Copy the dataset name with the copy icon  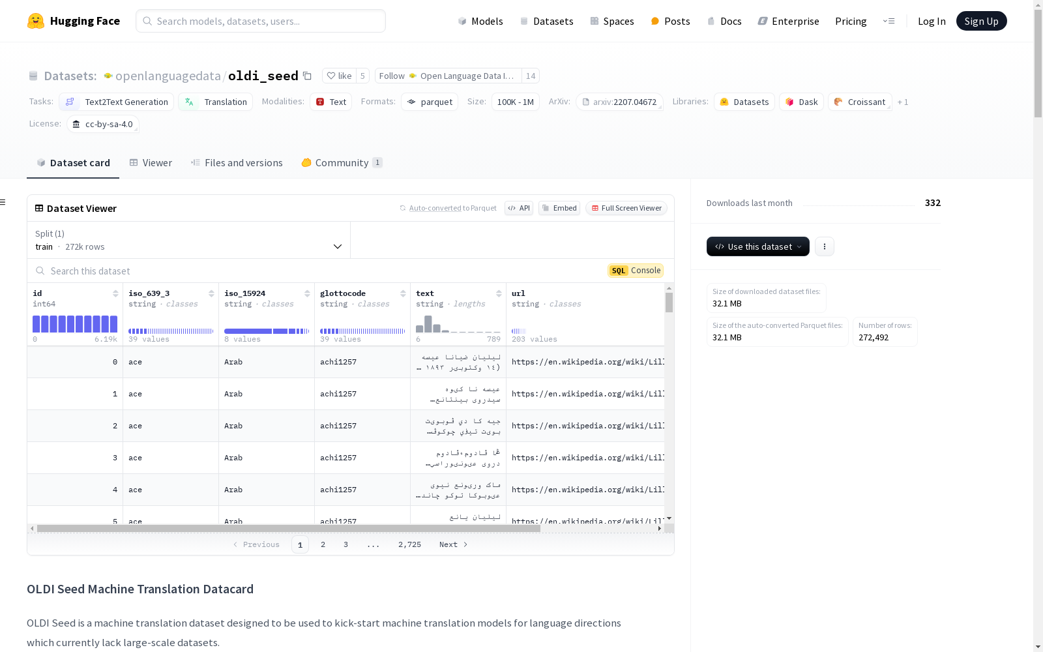pyautogui.click(x=307, y=76)
